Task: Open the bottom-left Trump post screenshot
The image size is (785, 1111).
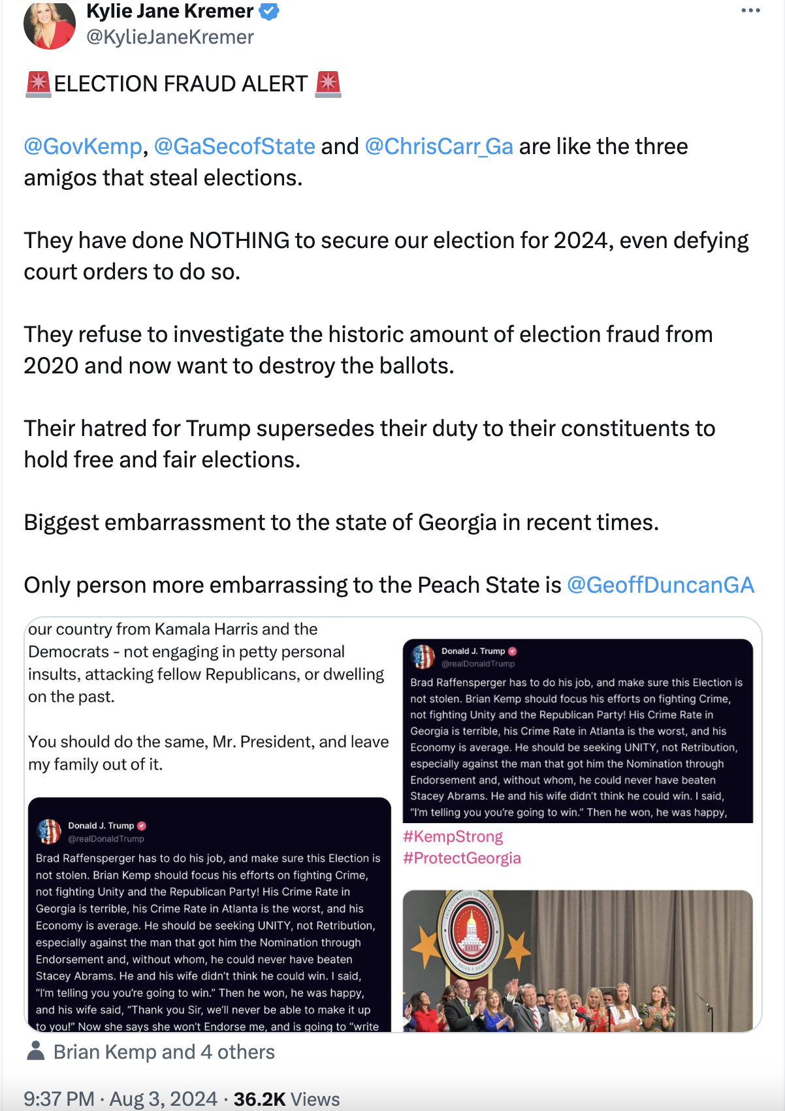Action: tap(209, 914)
